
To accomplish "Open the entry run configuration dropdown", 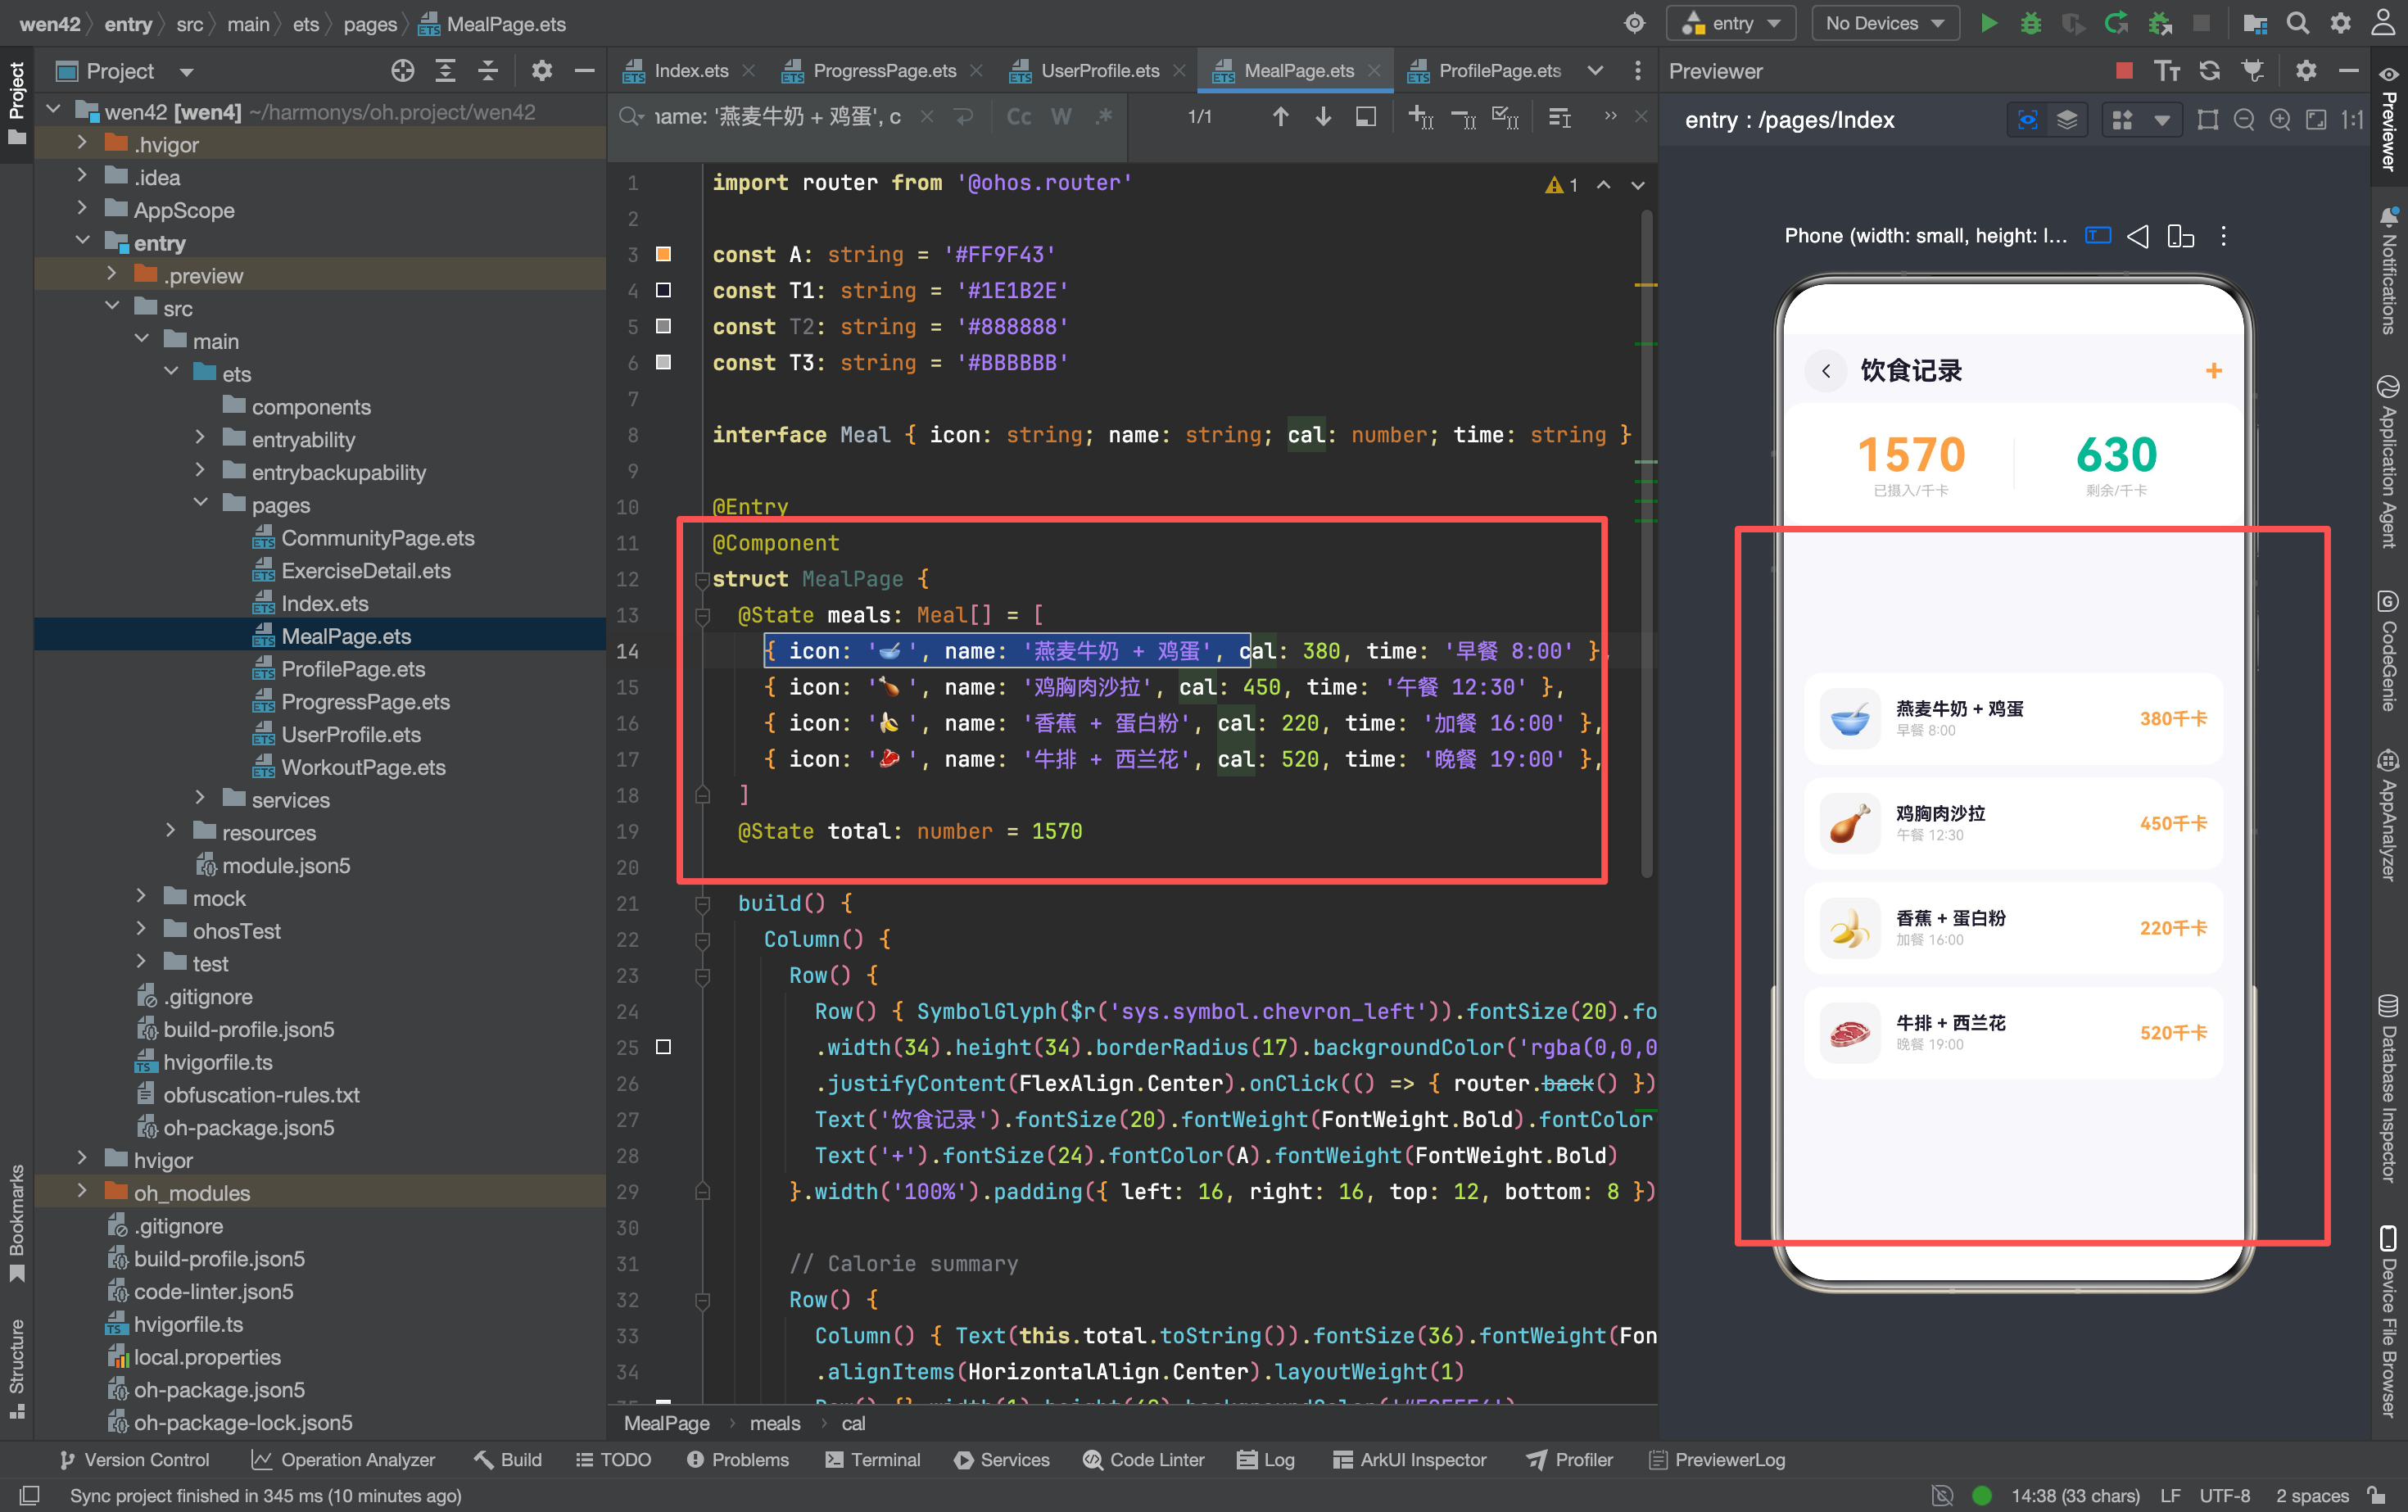I will coord(1732,23).
